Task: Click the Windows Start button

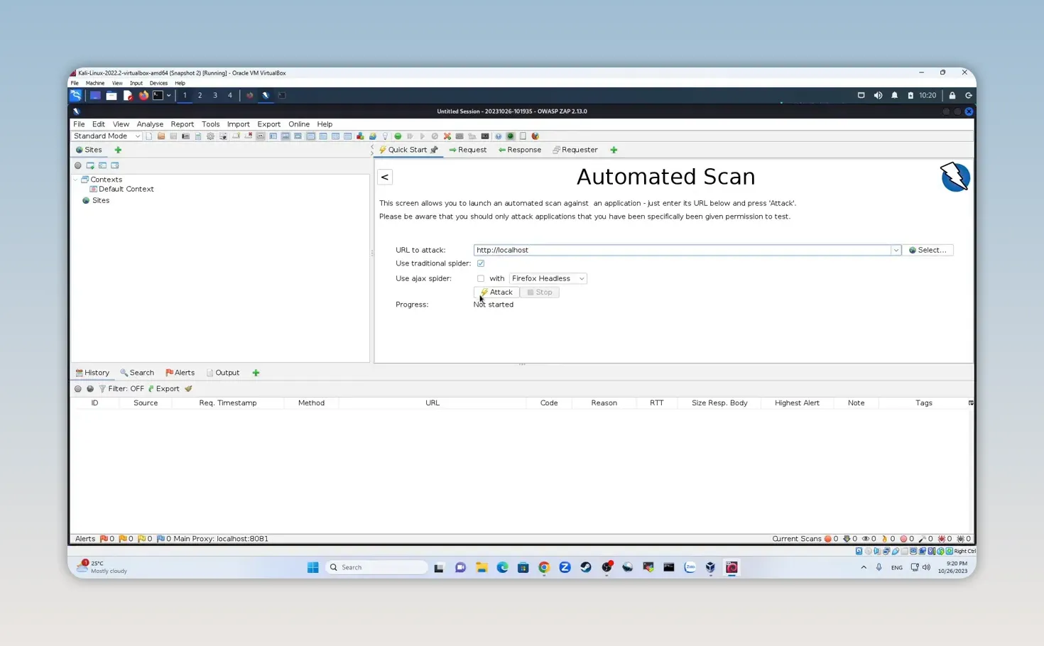Action: coord(312,567)
